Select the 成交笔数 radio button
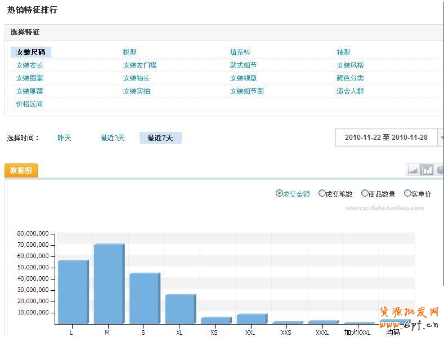 coord(322,193)
